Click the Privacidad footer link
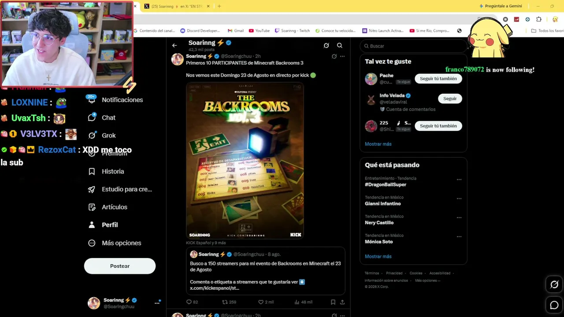This screenshot has height=317, width=564. coord(394,273)
